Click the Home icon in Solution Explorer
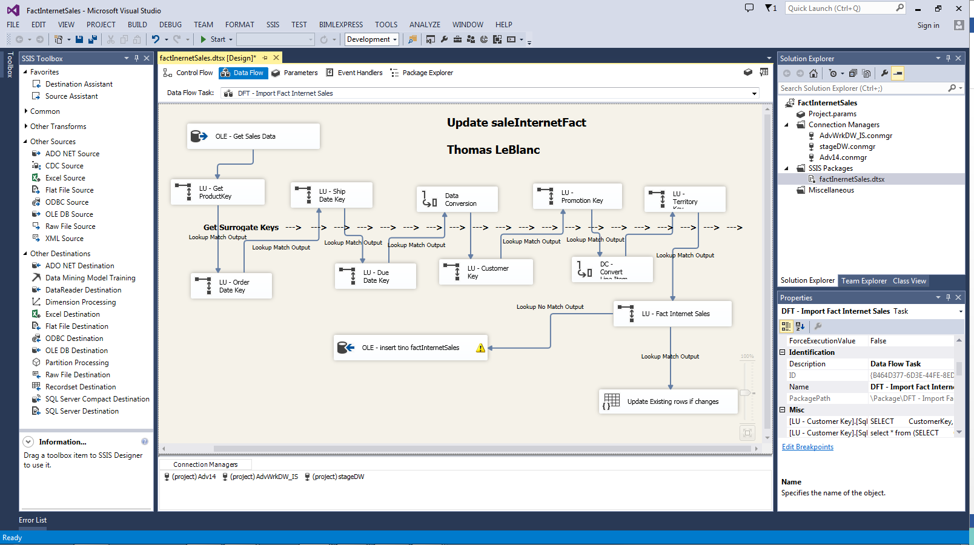This screenshot has width=974, height=545. pos(813,73)
